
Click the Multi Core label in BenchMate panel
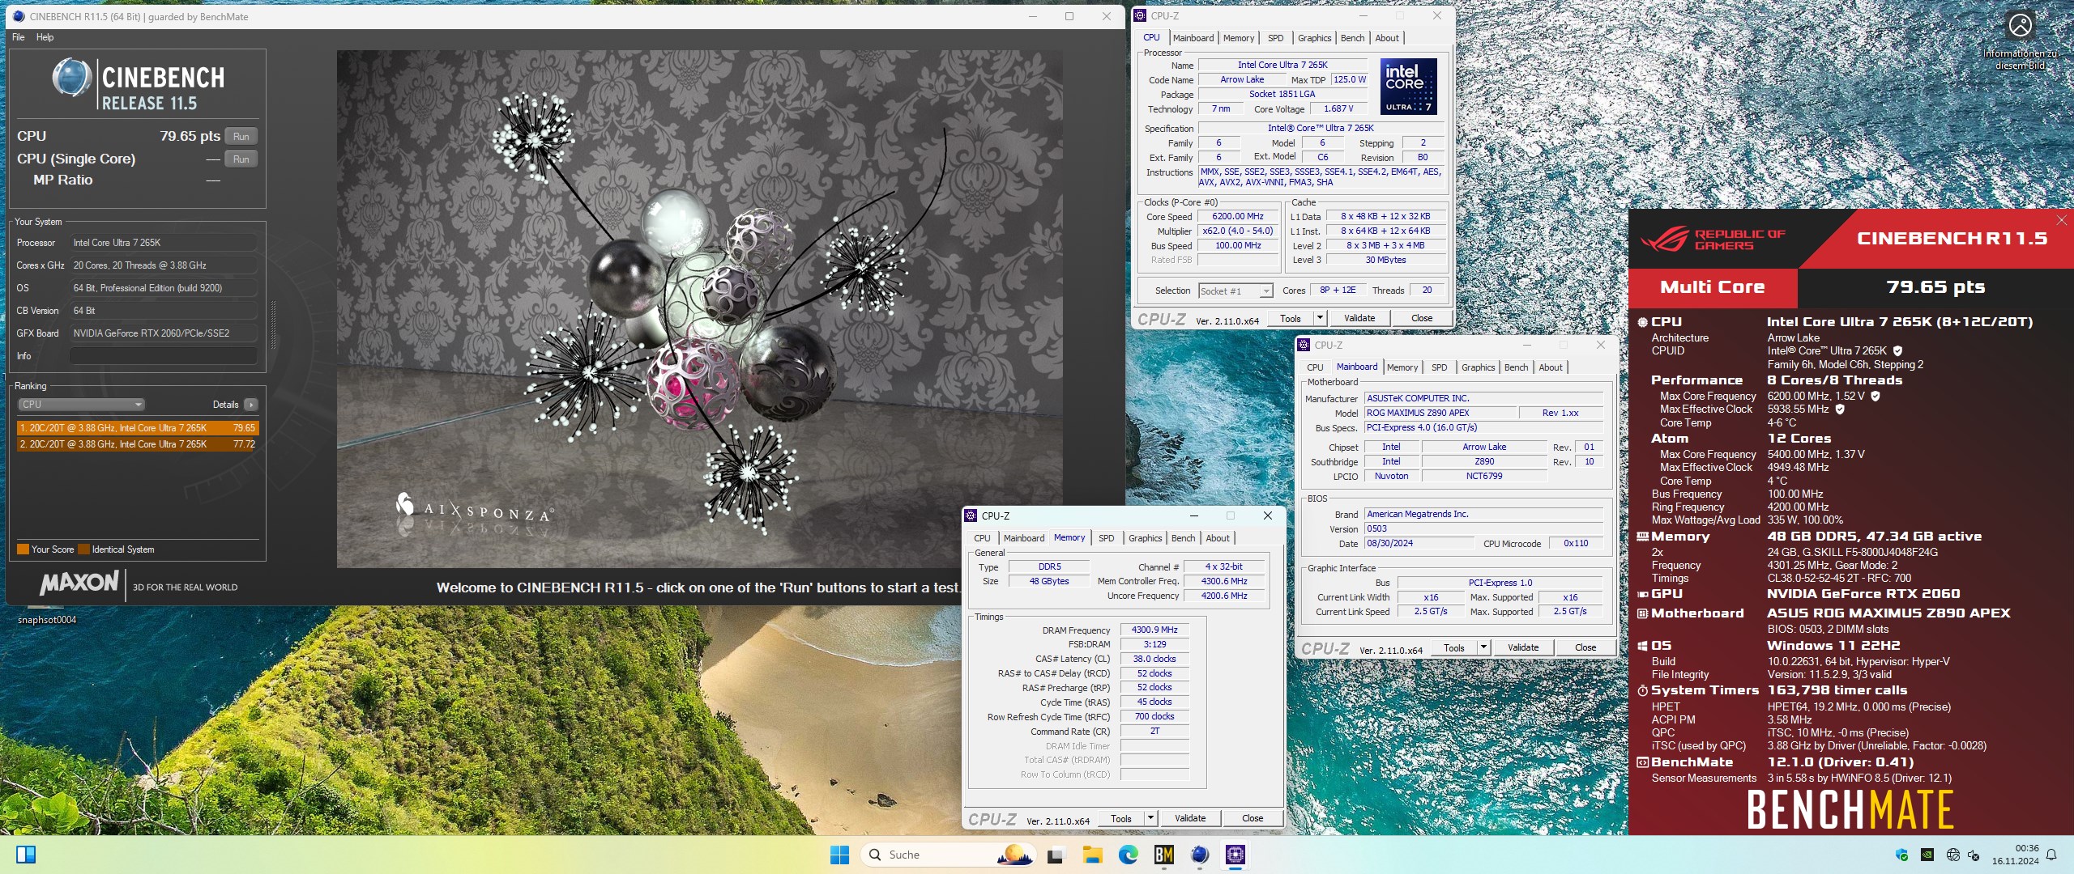1712,287
